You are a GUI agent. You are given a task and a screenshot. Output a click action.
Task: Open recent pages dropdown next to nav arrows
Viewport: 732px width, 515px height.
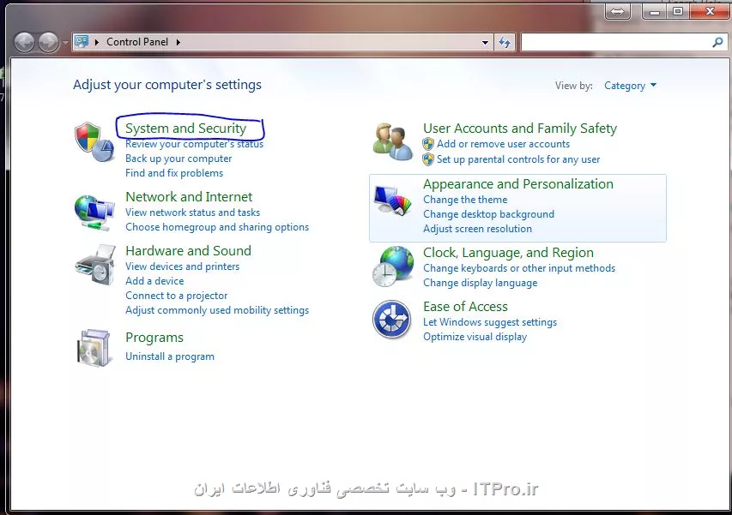pyautogui.click(x=65, y=42)
